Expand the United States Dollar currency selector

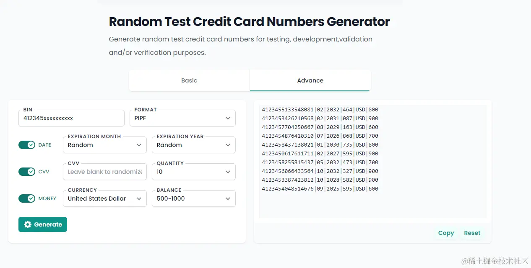click(105, 198)
